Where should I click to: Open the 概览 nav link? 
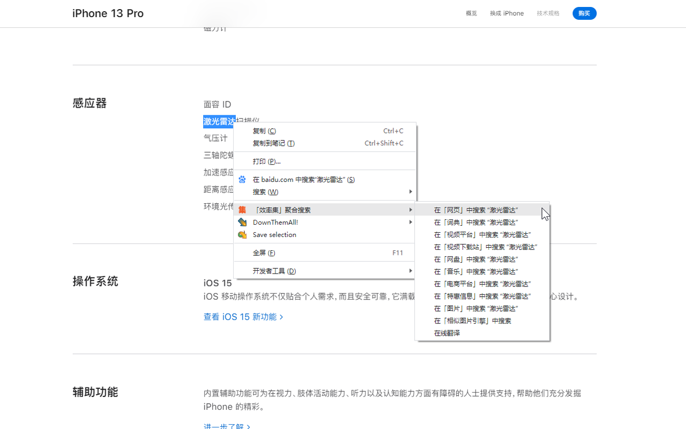472,13
